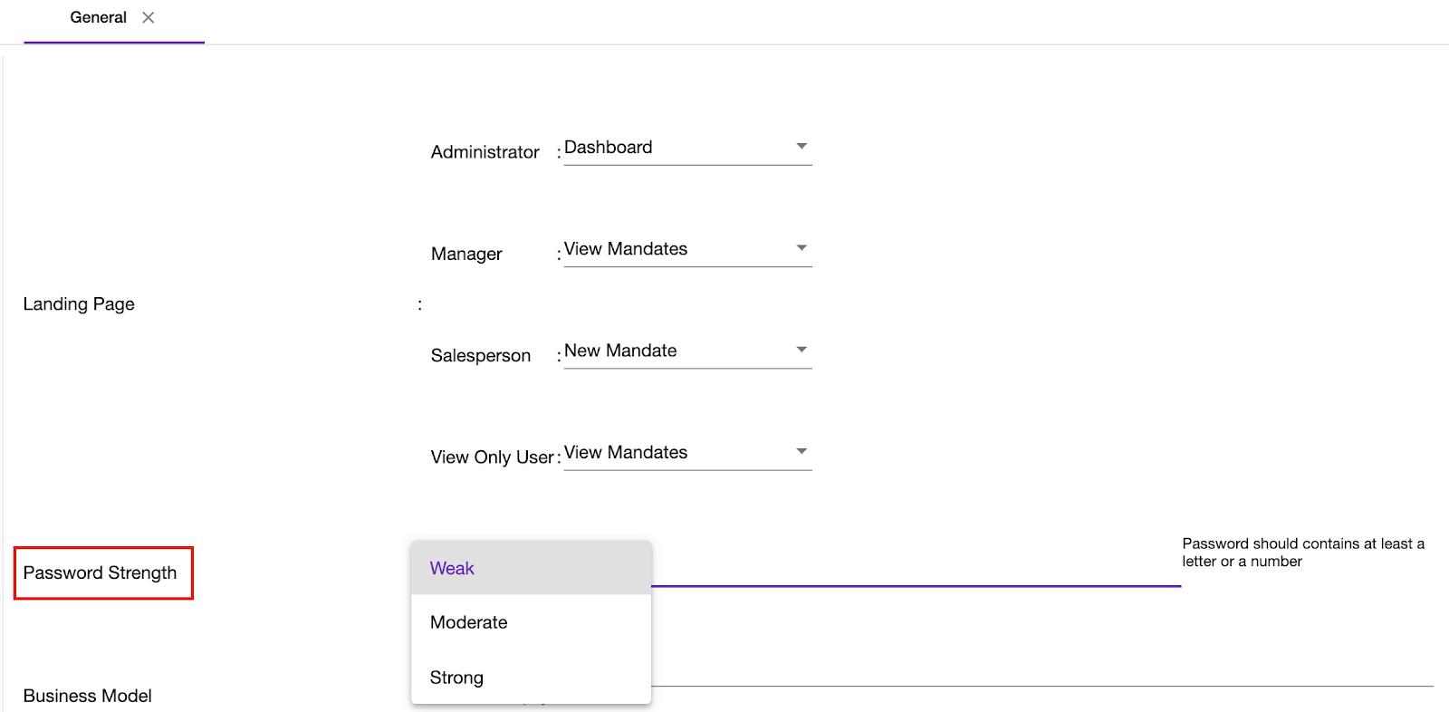Click the Manager role label
Screen dimensions: 1449x712
(466, 255)
